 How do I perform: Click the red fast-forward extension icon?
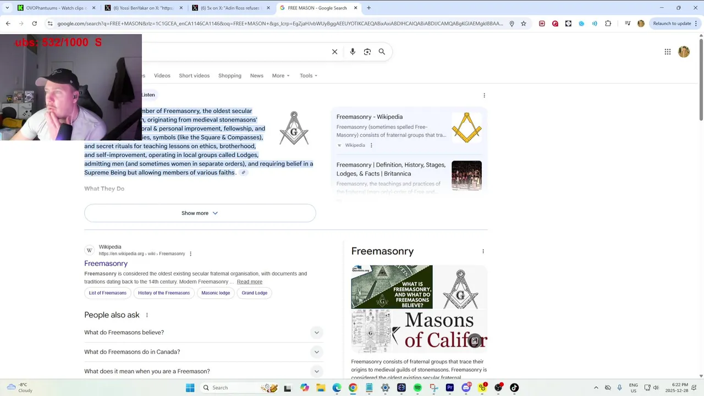click(x=542, y=24)
